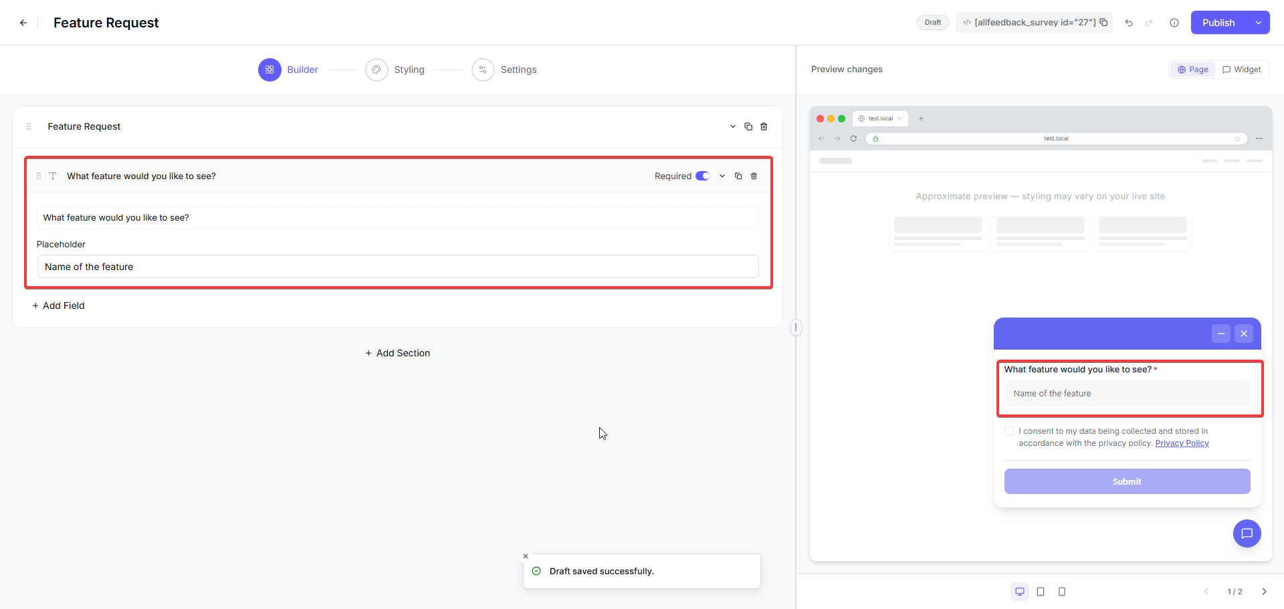Click the Draft status badge
The image size is (1284, 609).
932,22
